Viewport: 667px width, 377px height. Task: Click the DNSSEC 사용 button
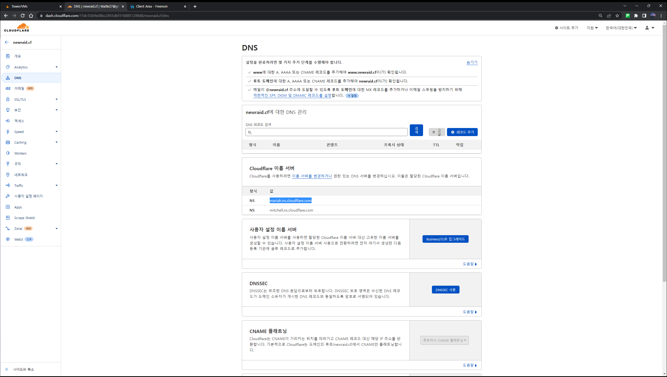(x=445, y=290)
